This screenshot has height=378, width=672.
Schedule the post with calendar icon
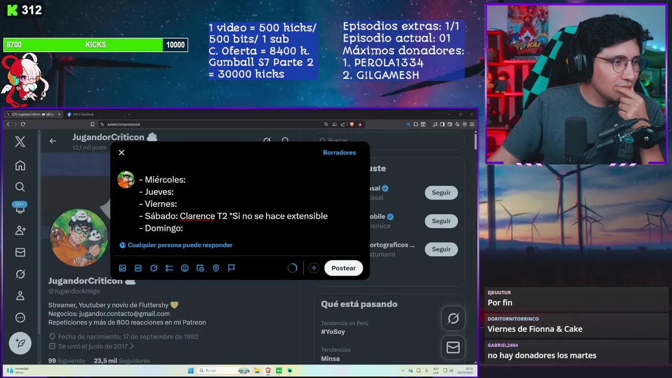(x=200, y=268)
